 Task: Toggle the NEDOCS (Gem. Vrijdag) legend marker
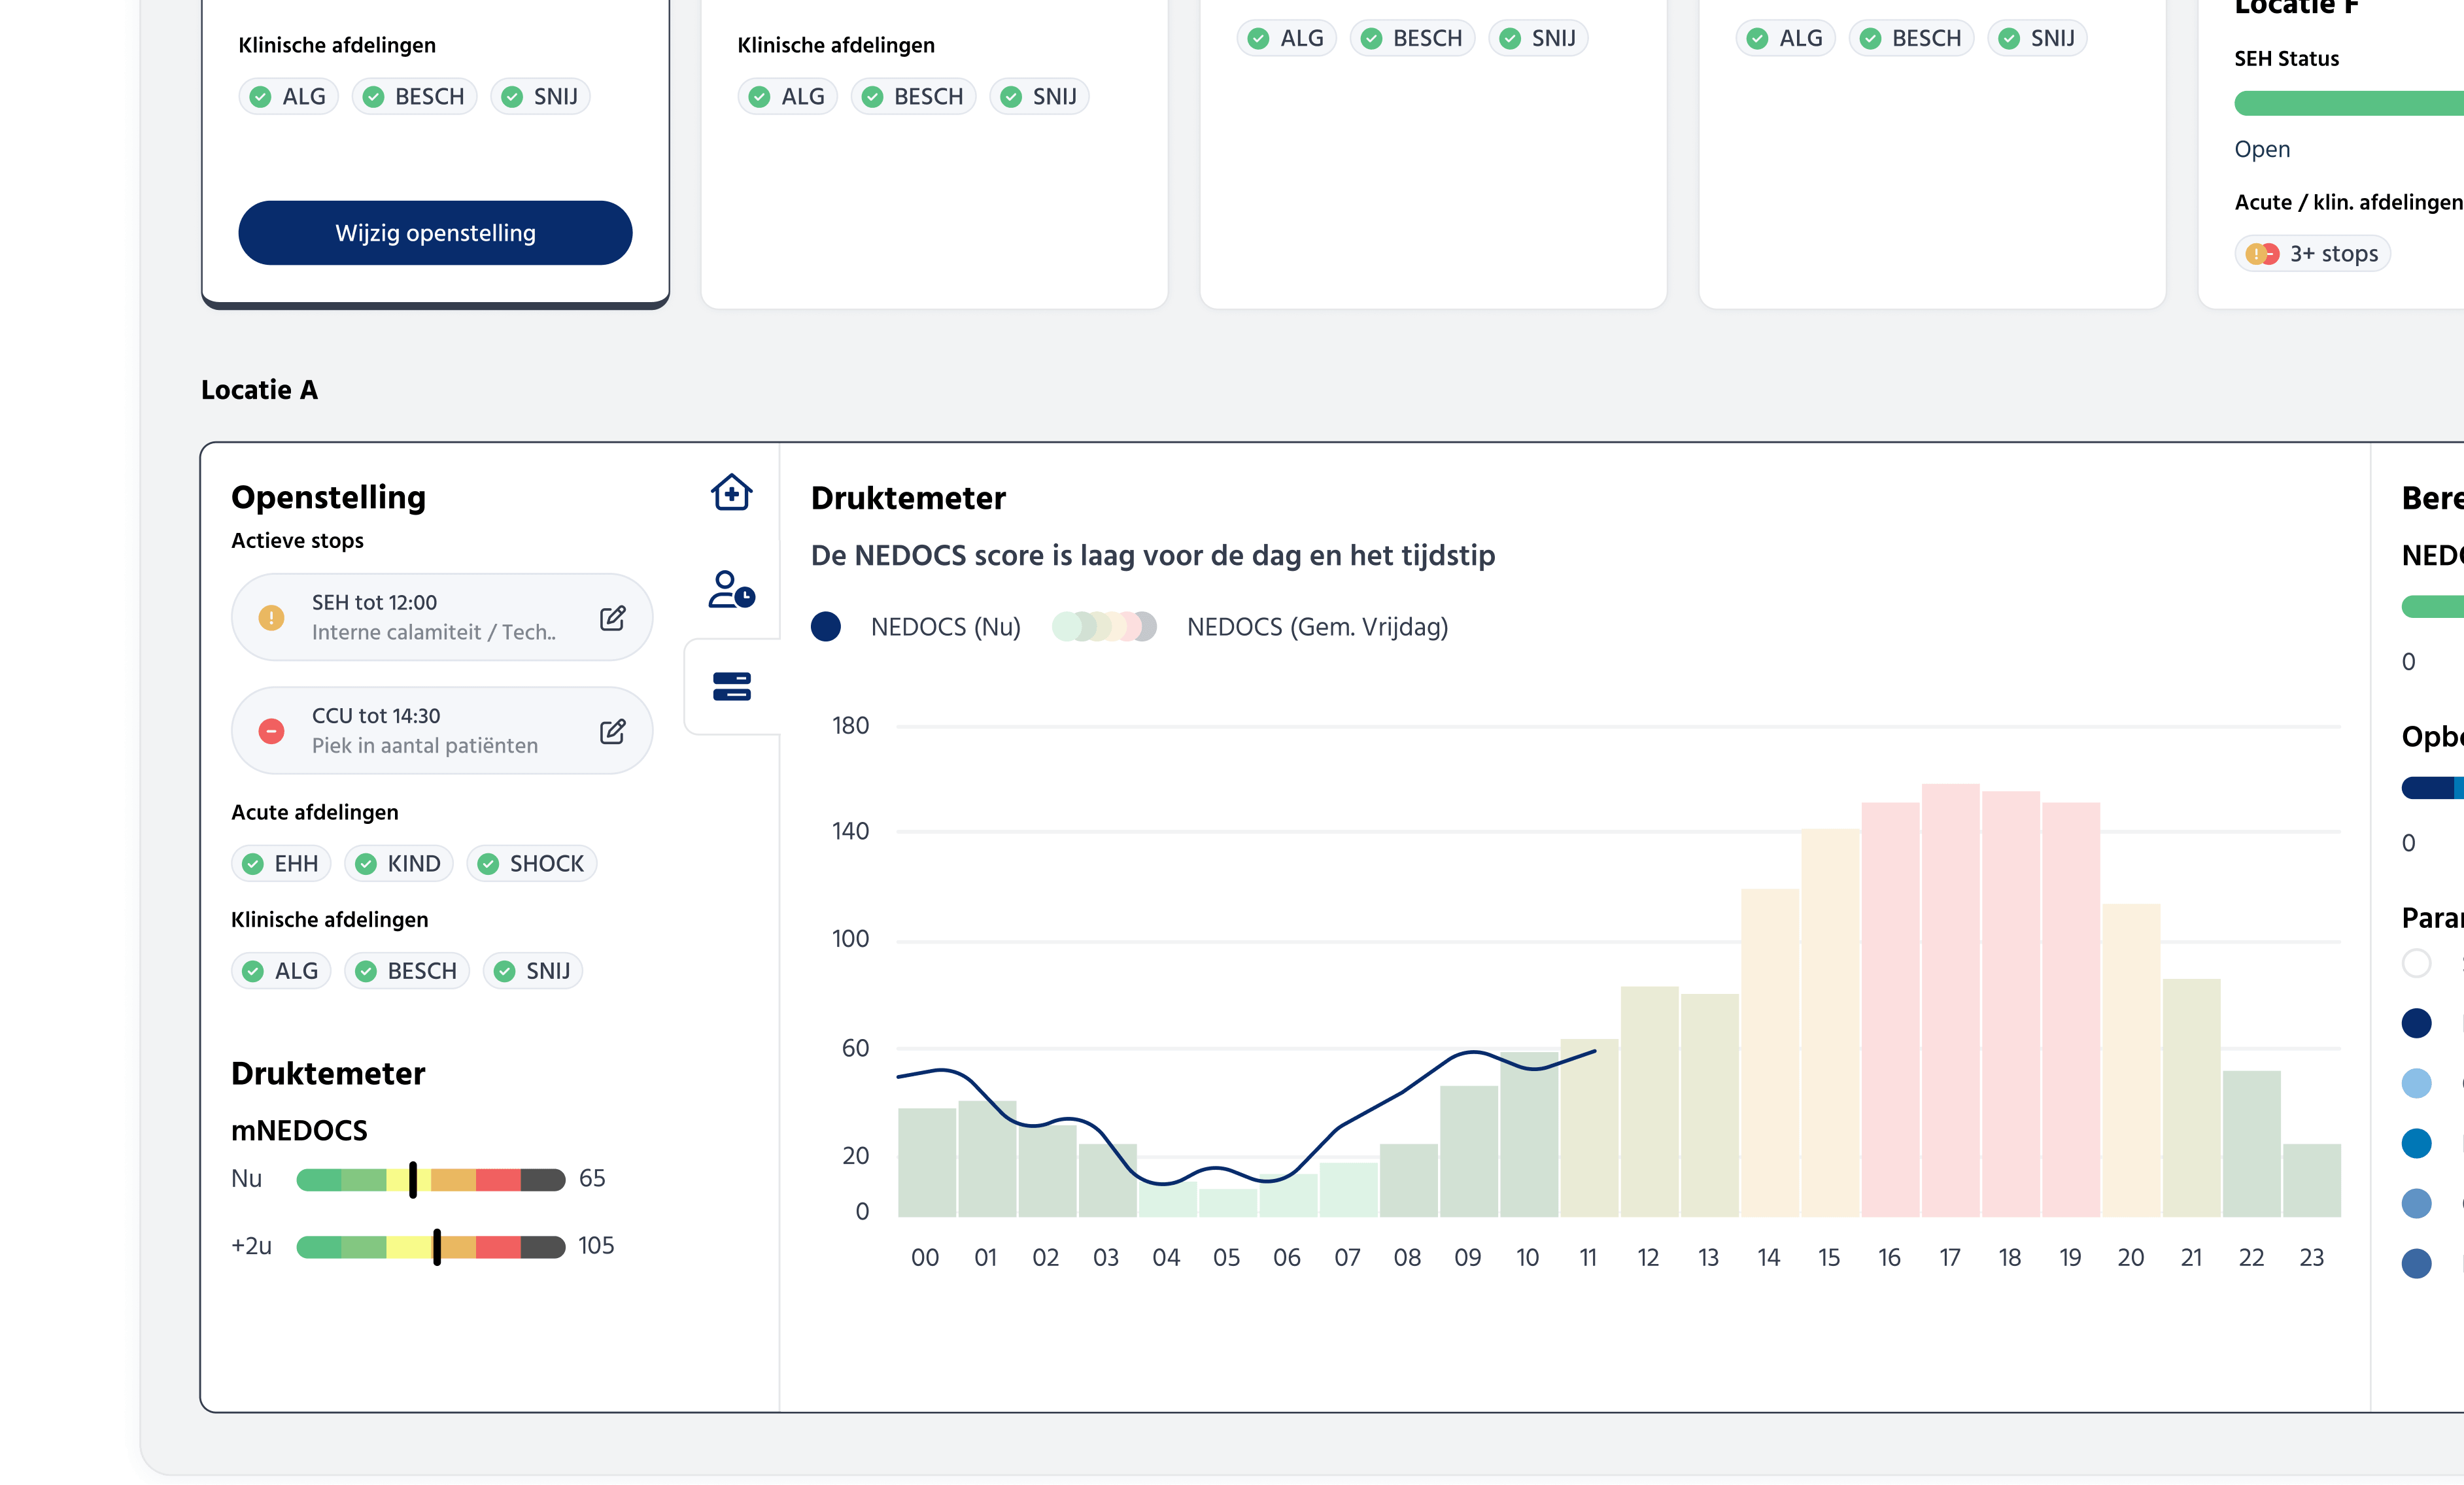click(1104, 627)
